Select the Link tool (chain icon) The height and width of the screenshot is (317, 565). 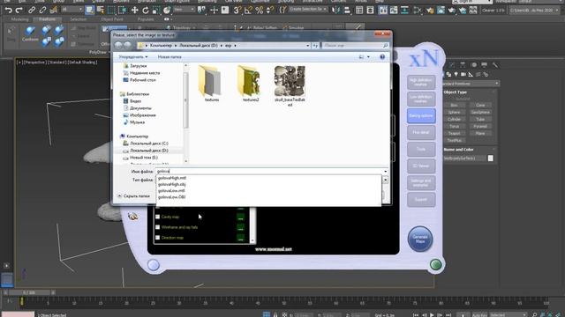32,10
